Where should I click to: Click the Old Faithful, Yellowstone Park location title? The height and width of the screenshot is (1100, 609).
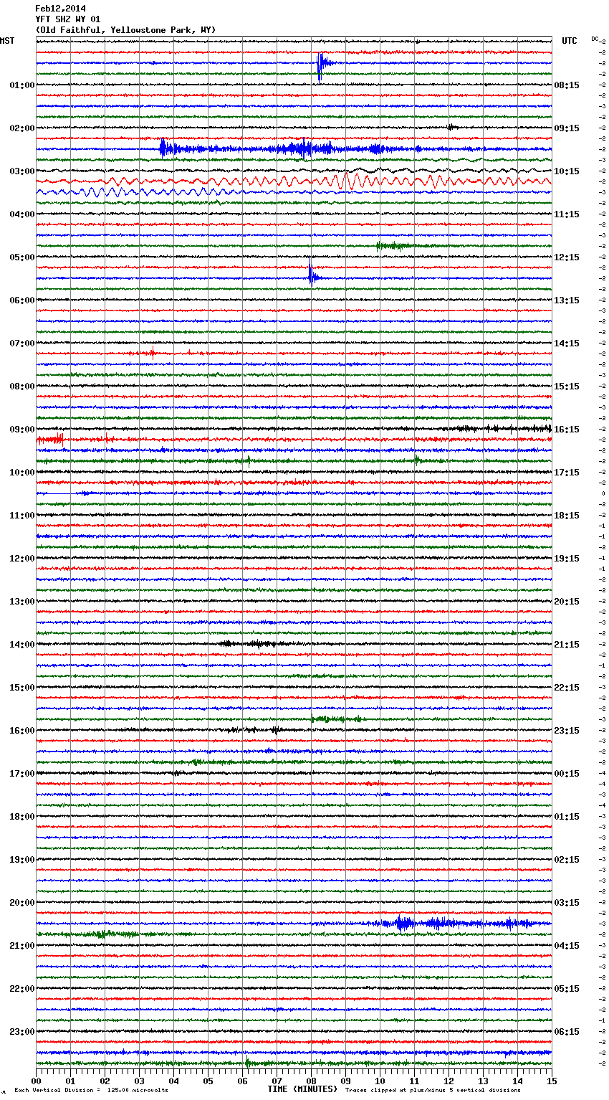pyautogui.click(x=125, y=30)
